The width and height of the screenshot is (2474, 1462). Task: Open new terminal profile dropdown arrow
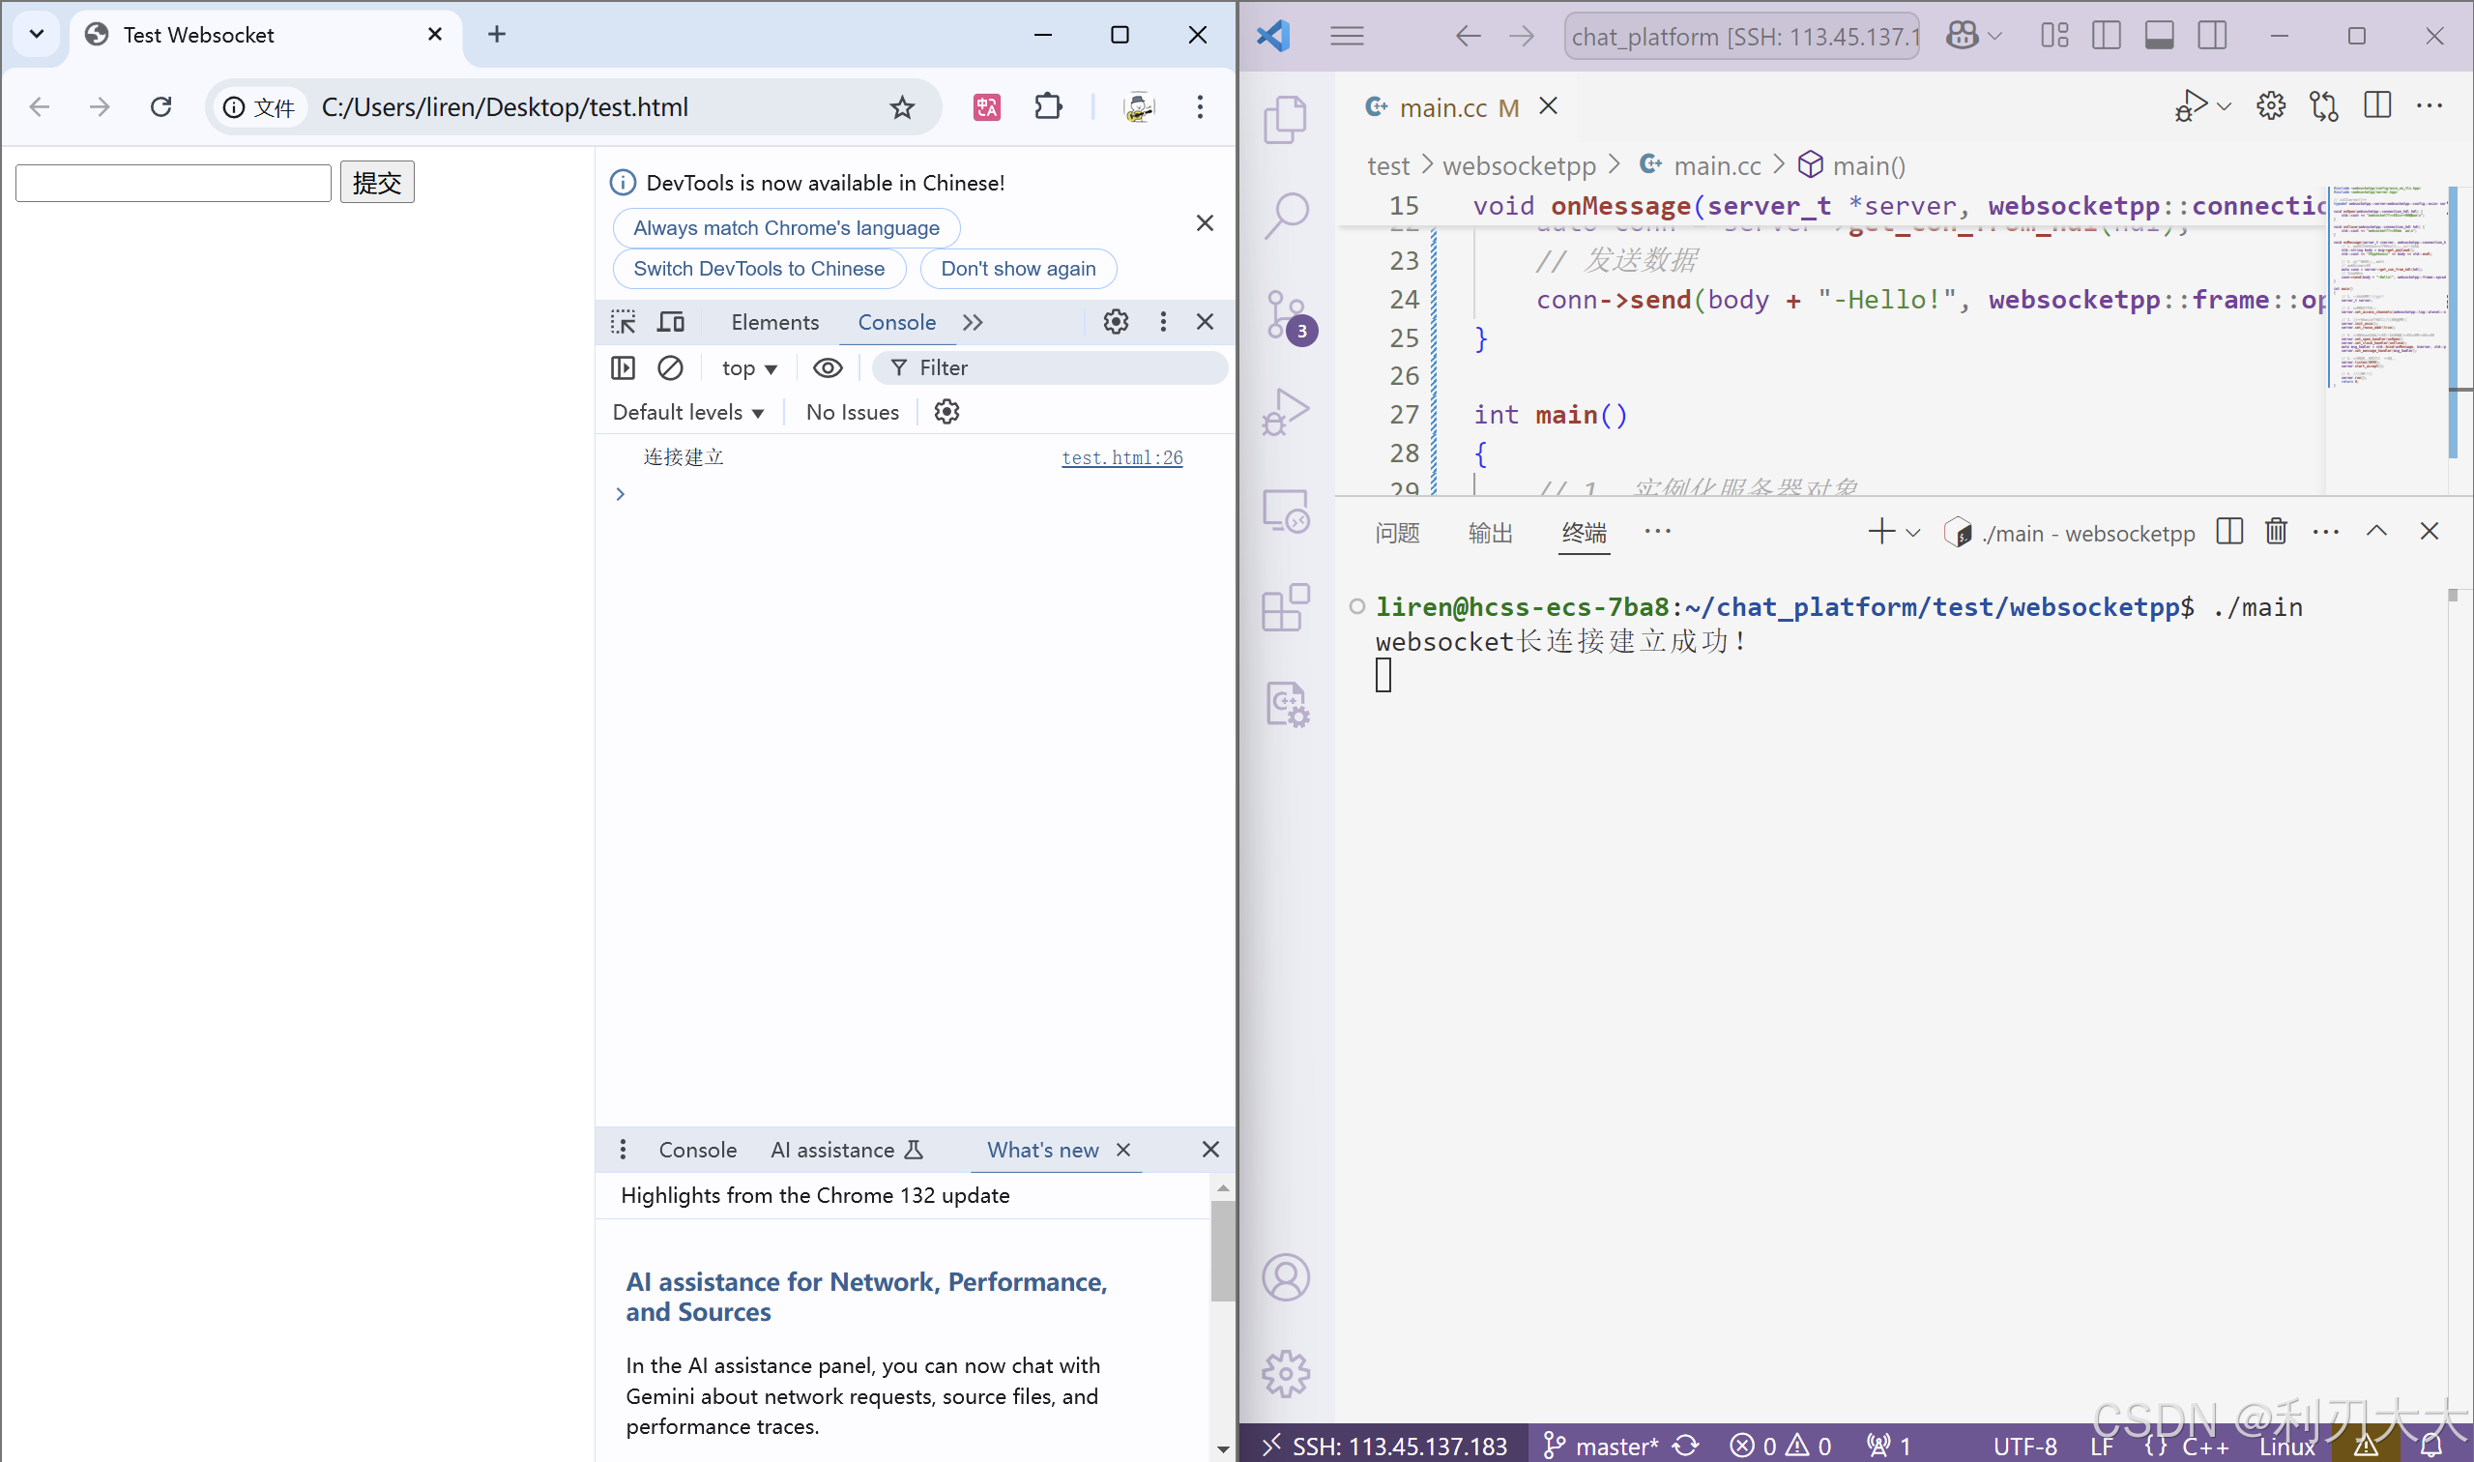tap(1912, 533)
